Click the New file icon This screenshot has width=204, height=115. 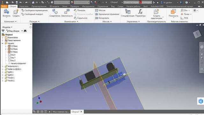7,2
